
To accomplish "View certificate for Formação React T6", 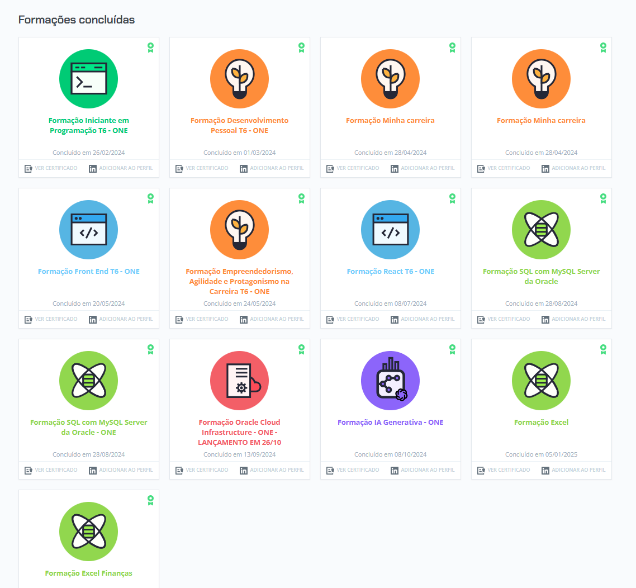I will tap(353, 319).
